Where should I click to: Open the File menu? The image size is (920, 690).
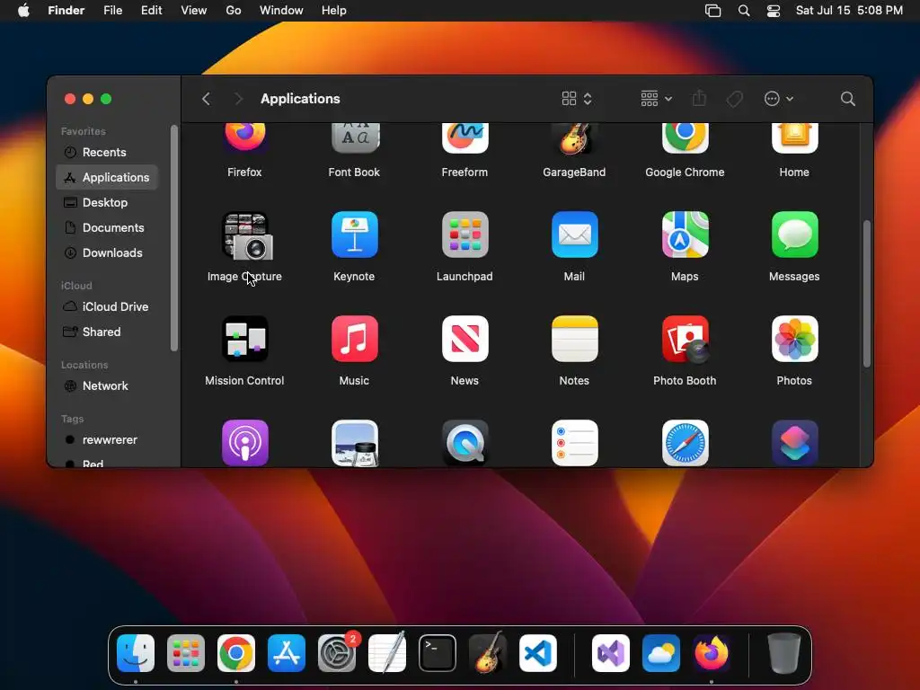[x=112, y=11]
